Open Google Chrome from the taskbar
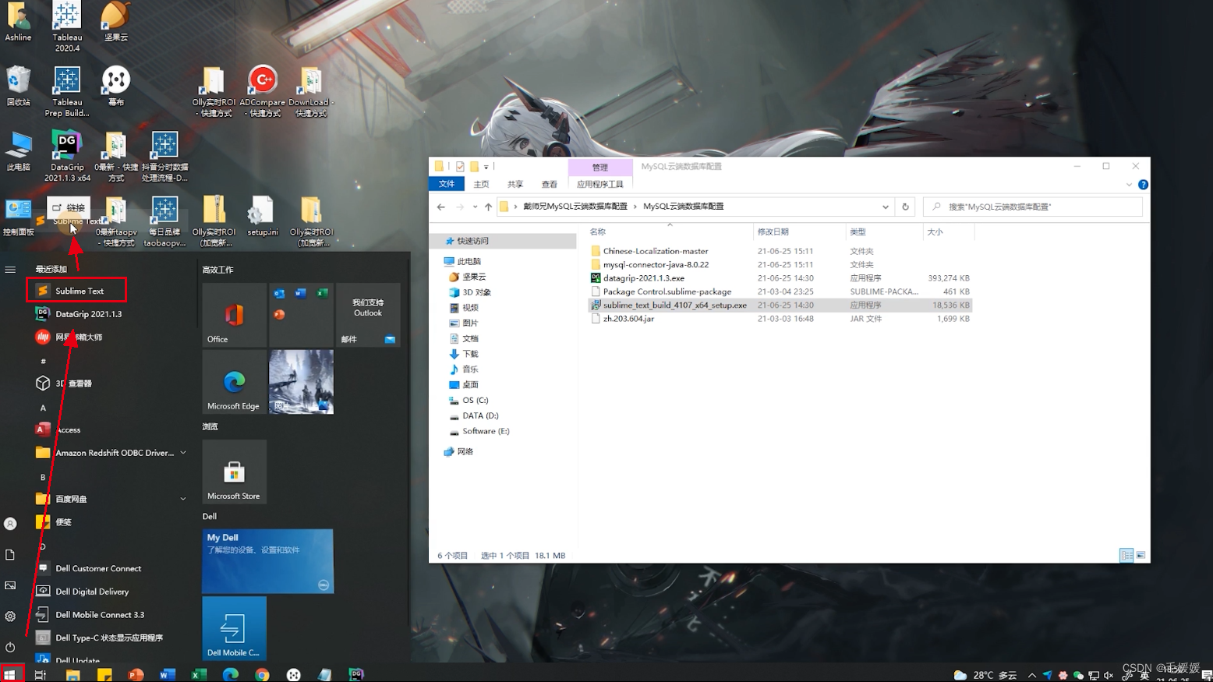 point(262,675)
